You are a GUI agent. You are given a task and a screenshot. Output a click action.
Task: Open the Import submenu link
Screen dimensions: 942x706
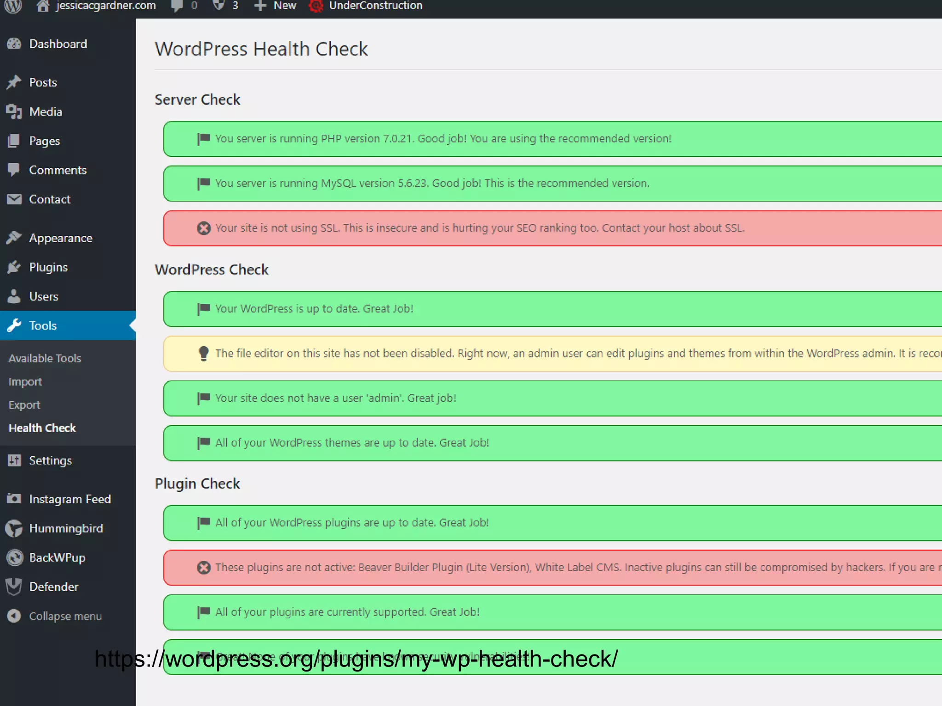point(25,381)
